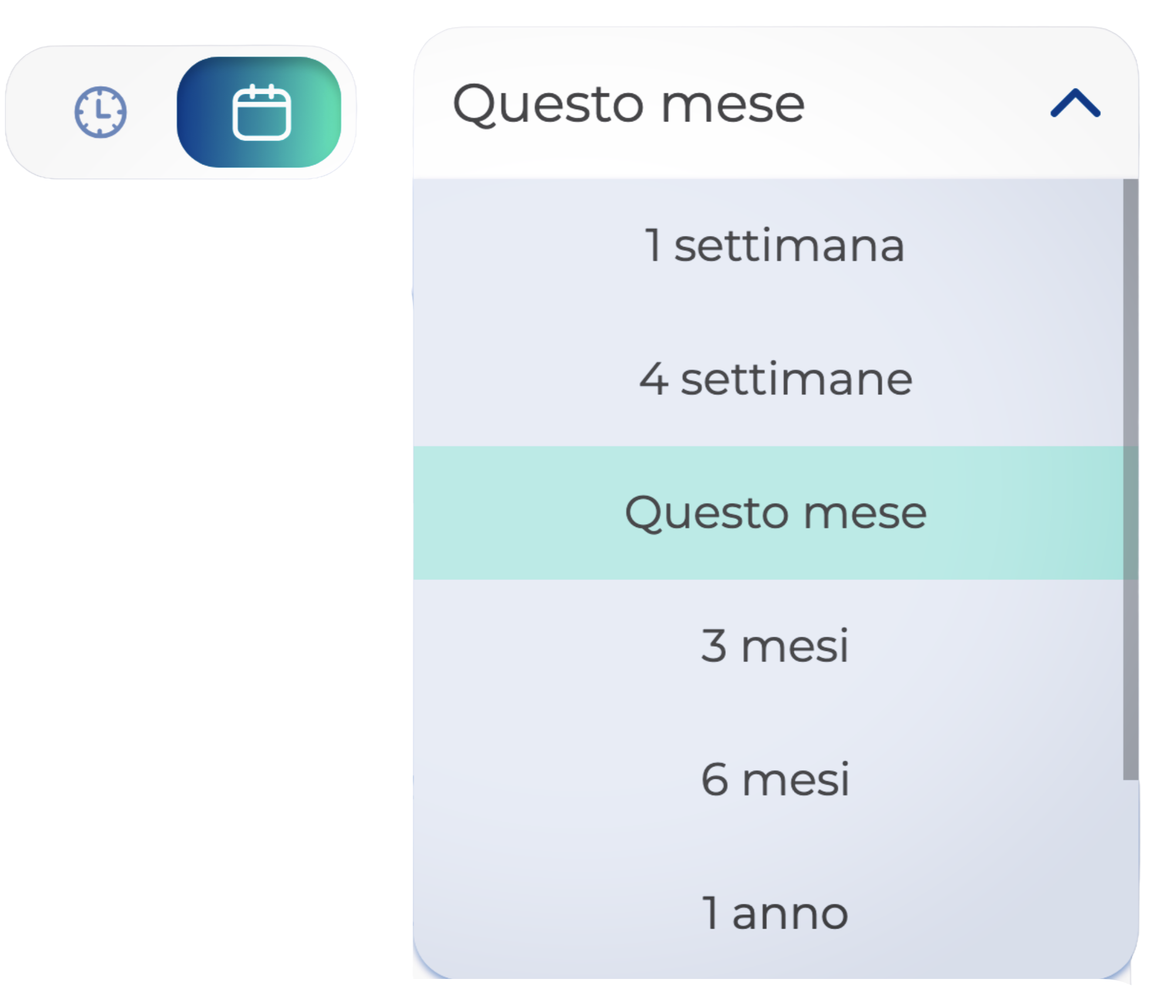The image size is (1169, 986).
Task: Set the range to three months
Action: [x=775, y=646]
